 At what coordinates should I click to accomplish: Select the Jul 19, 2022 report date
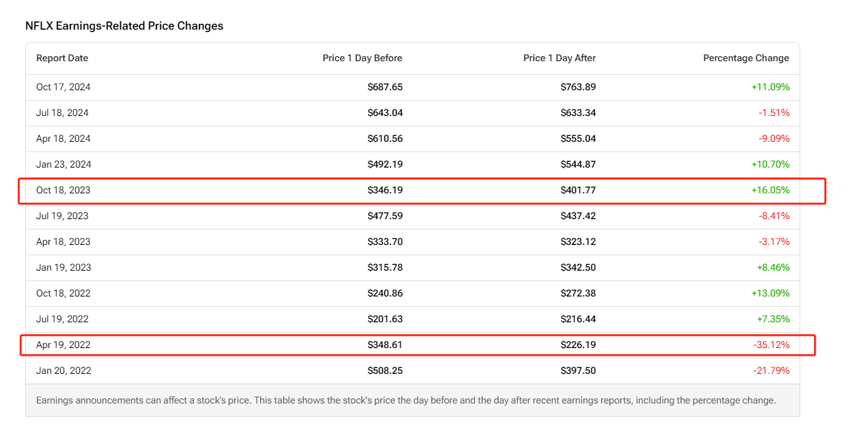click(x=62, y=319)
